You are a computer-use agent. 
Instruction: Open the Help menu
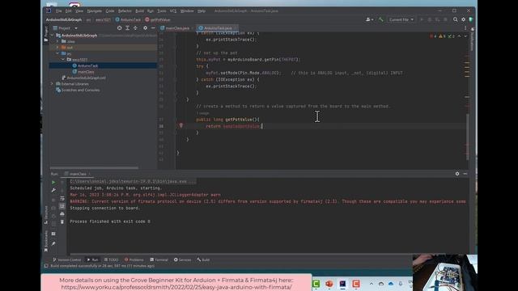(202, 11)
